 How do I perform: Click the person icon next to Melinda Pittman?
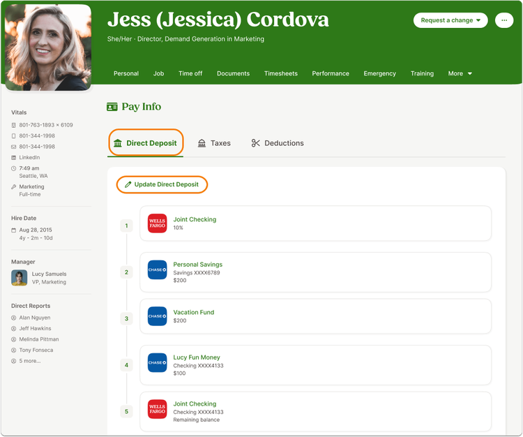[14, 339]
